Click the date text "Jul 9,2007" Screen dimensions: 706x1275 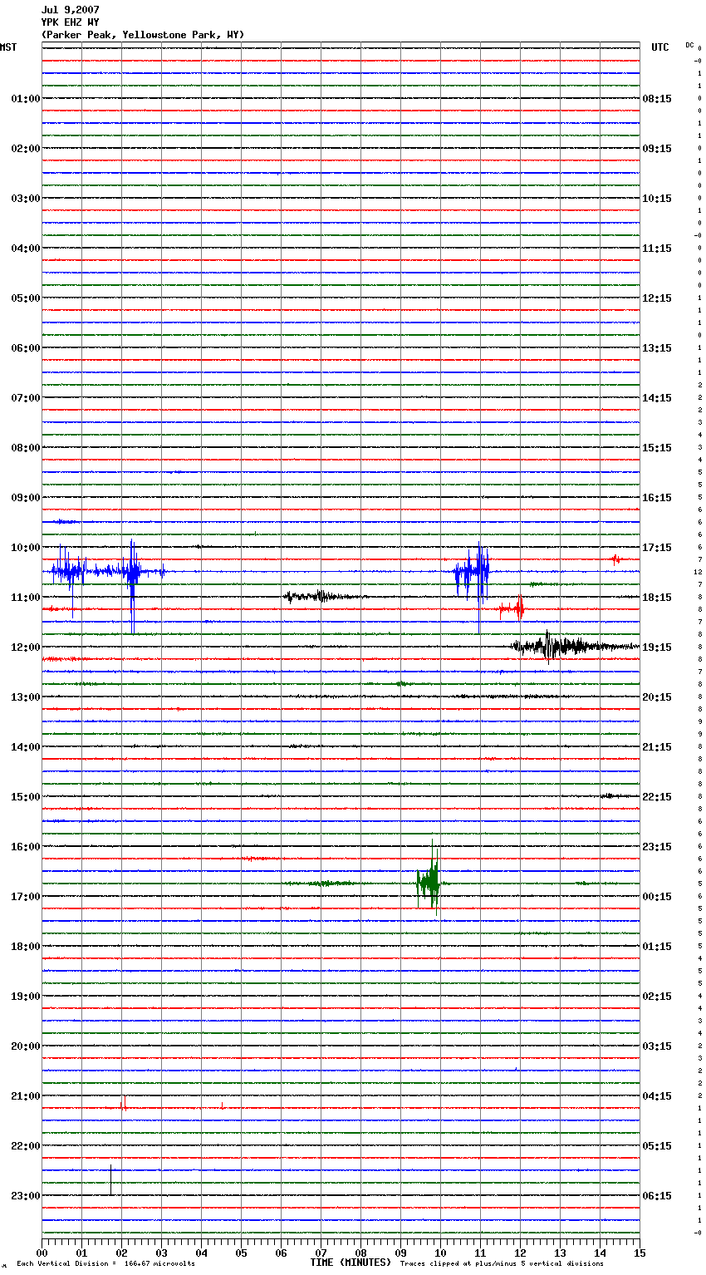(x=70, y=10)
